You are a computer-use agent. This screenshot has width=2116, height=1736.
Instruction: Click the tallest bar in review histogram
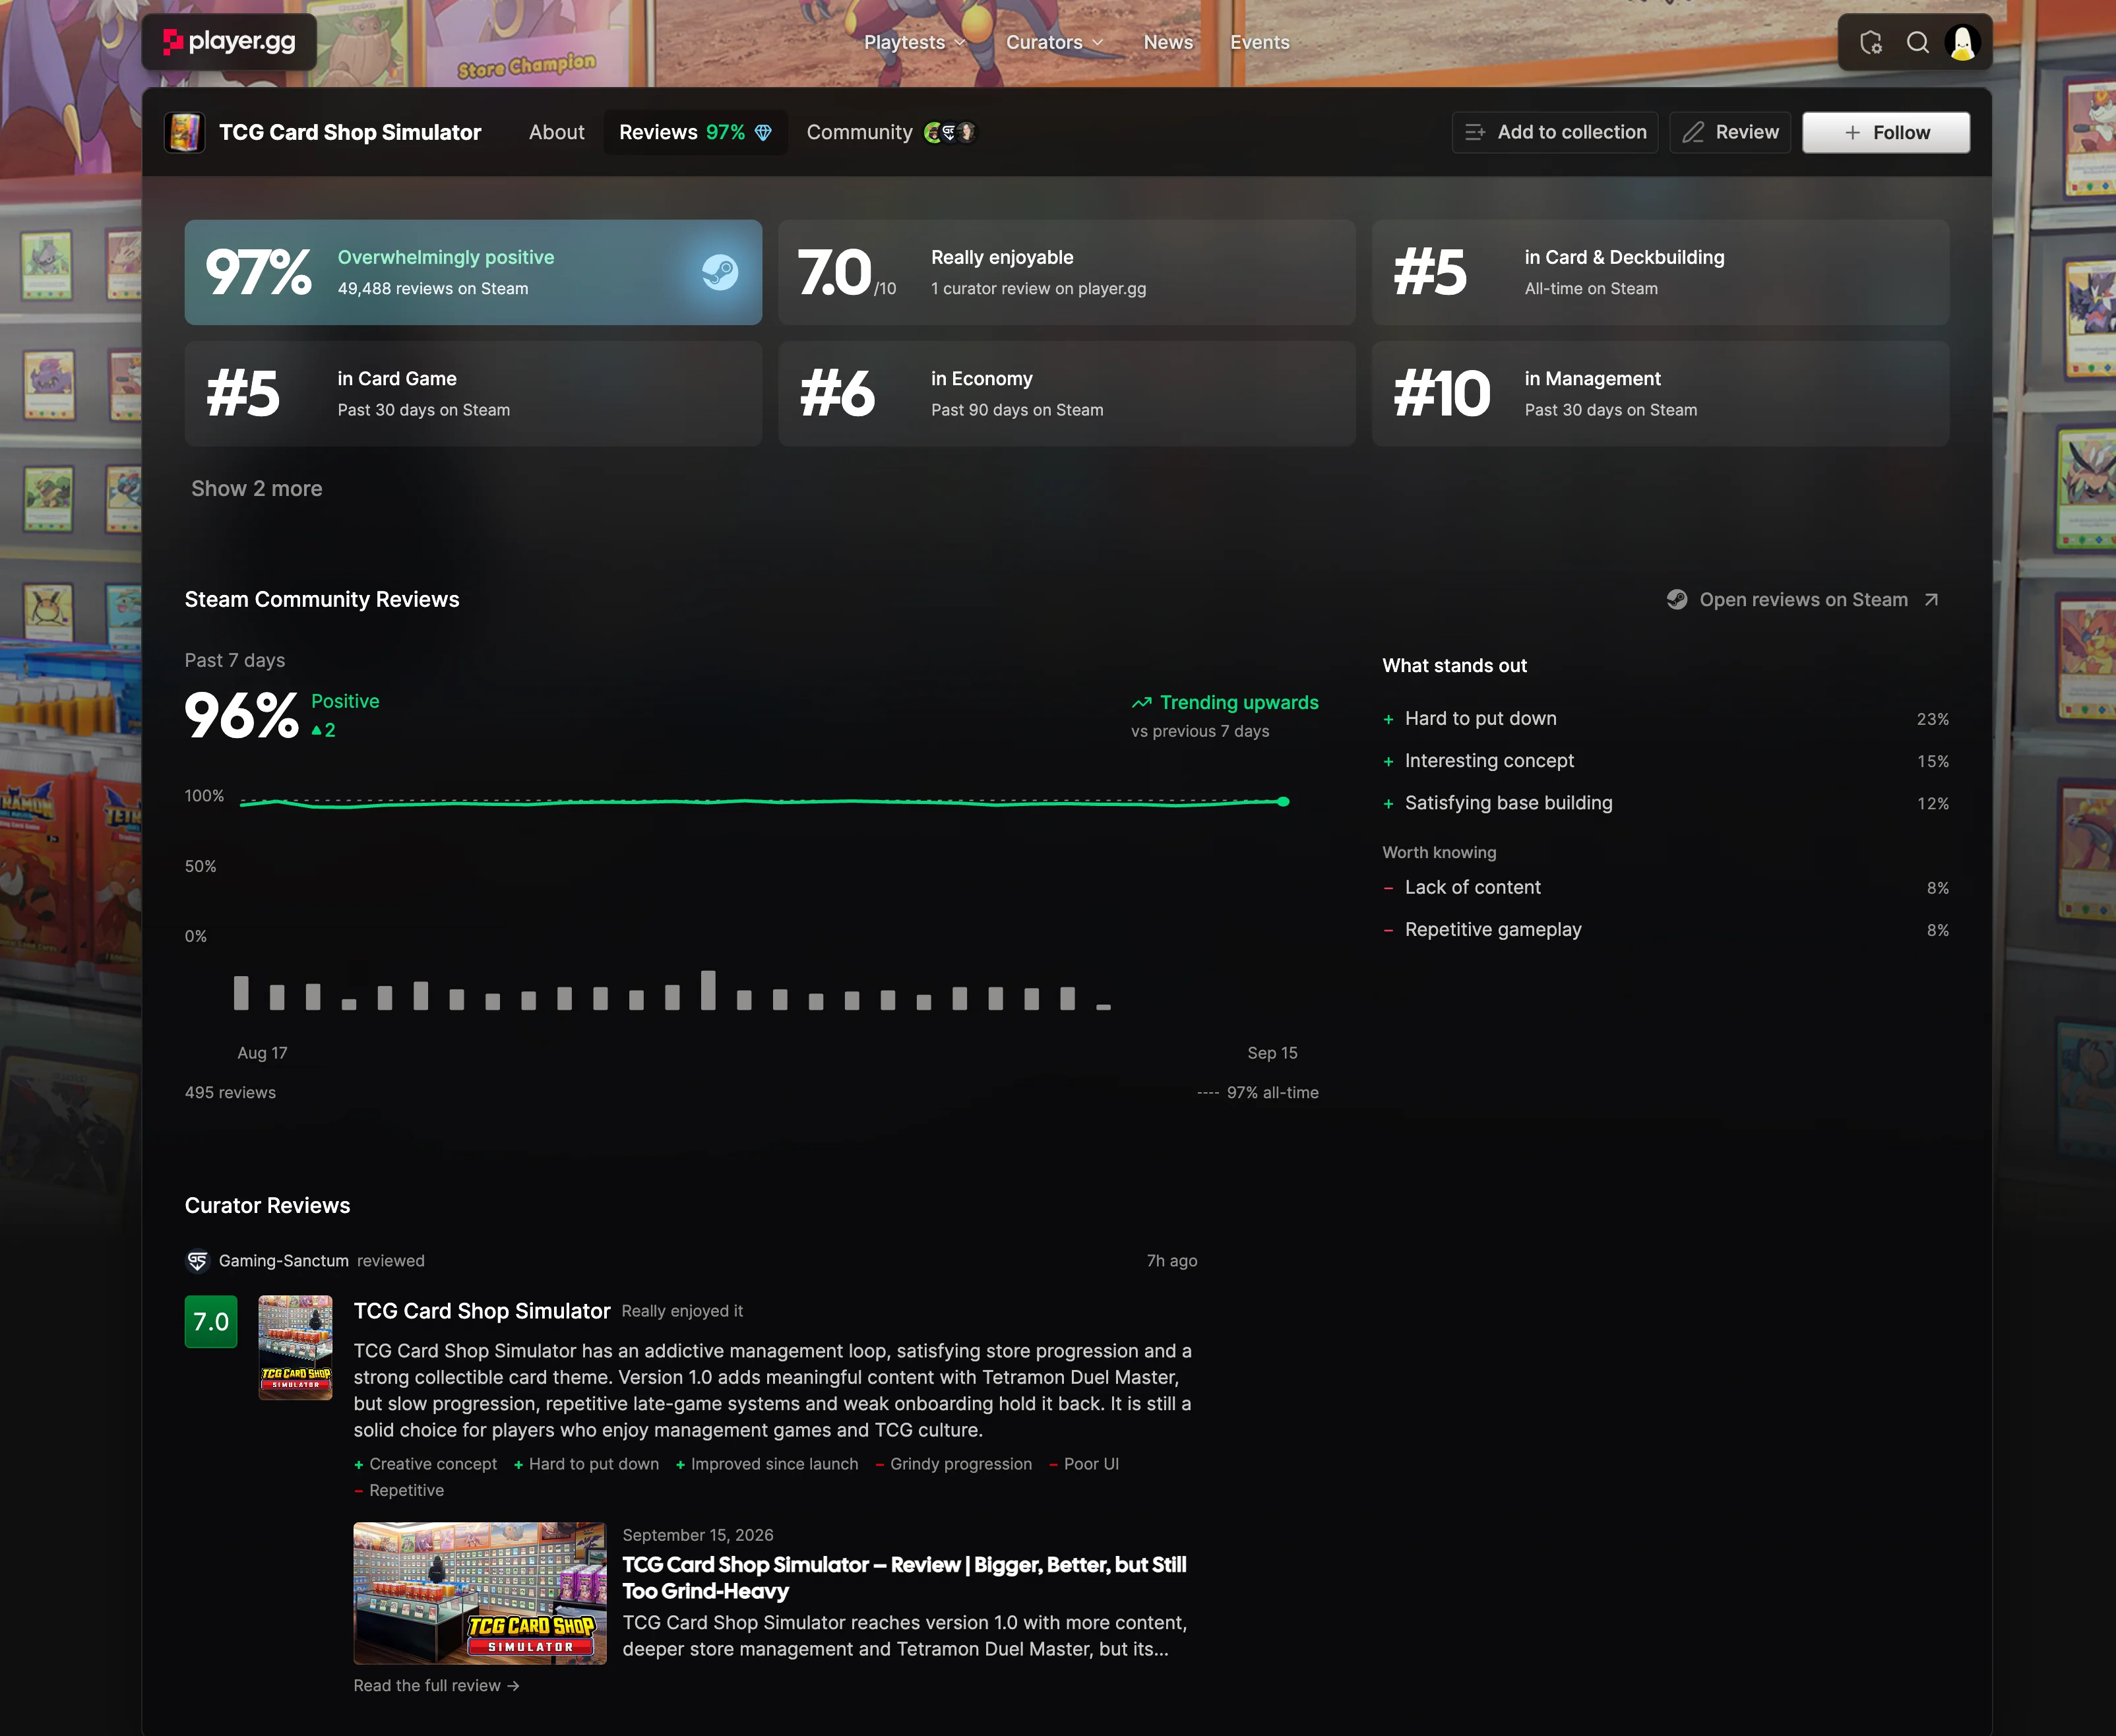point(708,990)
